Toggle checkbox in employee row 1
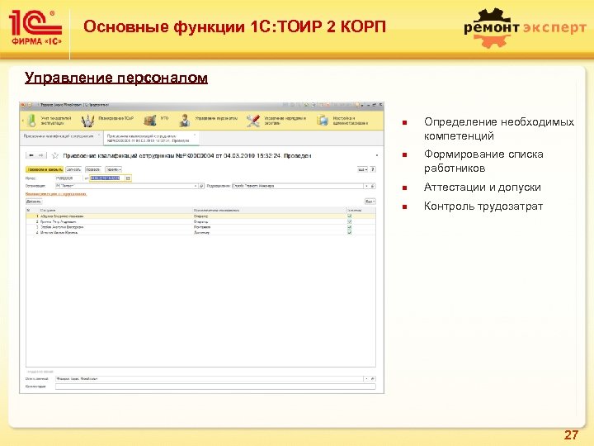 [x=349, y=216]
